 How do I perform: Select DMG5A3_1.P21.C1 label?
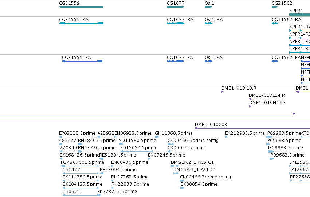pyautogui.click(x=195, y=170)
